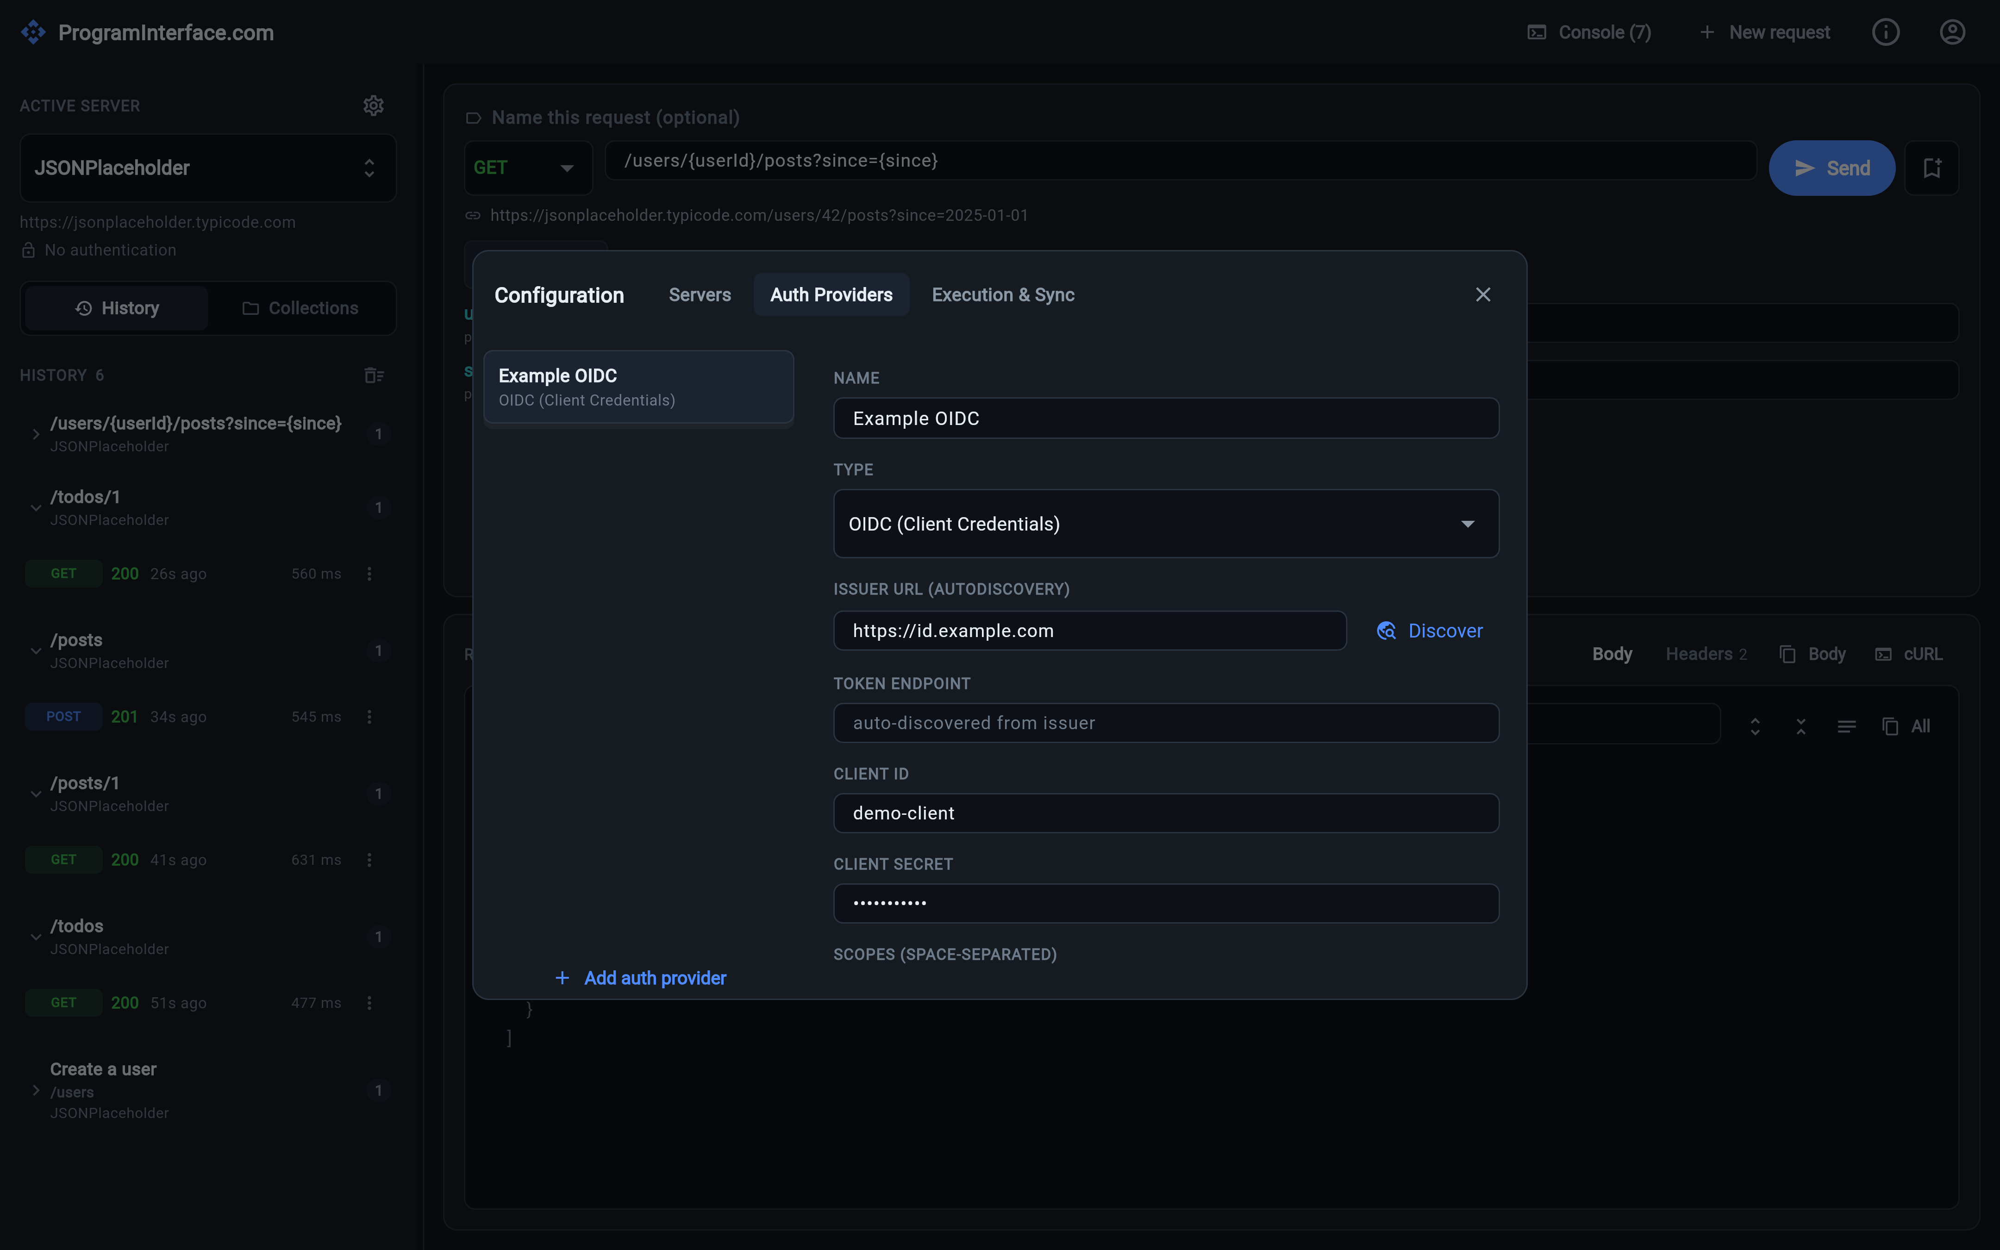
Task: Click the request URL path field
Action: 1181,160
